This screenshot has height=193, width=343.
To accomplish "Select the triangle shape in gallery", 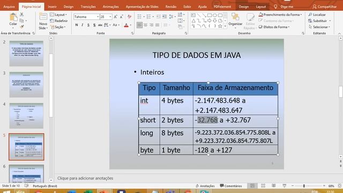I will [x=193, y=21].
